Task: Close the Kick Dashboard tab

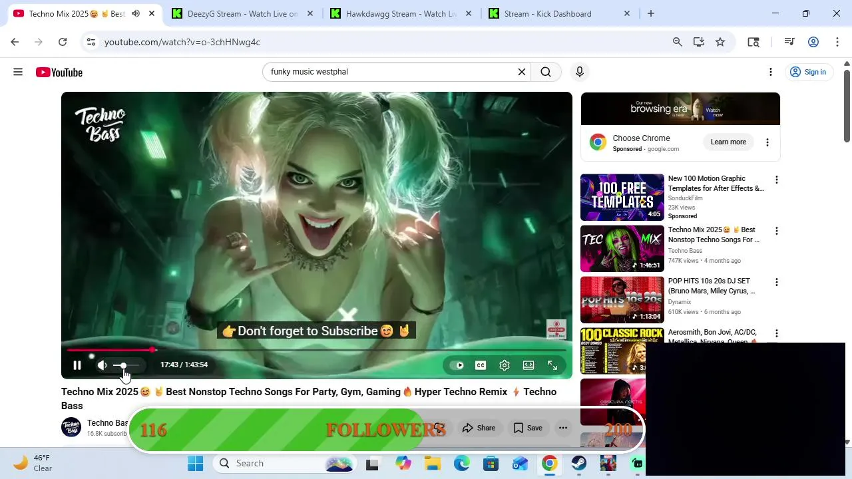Action: tap(626, 13)
